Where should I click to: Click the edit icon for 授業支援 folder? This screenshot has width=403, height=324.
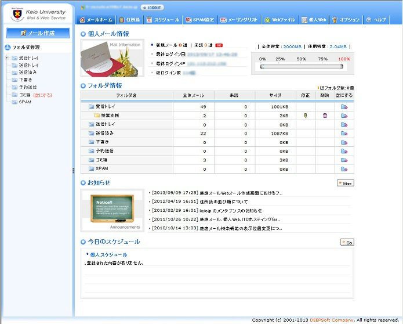coord(305,116)
